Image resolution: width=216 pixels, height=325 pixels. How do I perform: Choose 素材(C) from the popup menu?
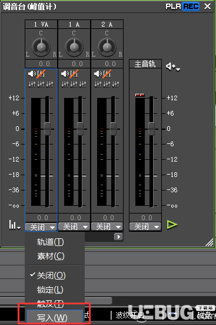pyautogui.click(x=55, y=257)
